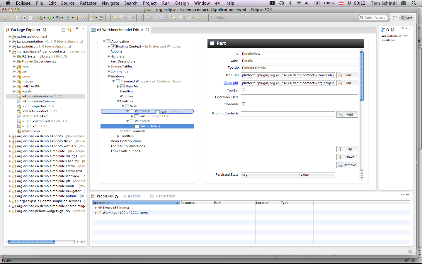
Task: Click the Remove button
Action: (x=347, y=165)
